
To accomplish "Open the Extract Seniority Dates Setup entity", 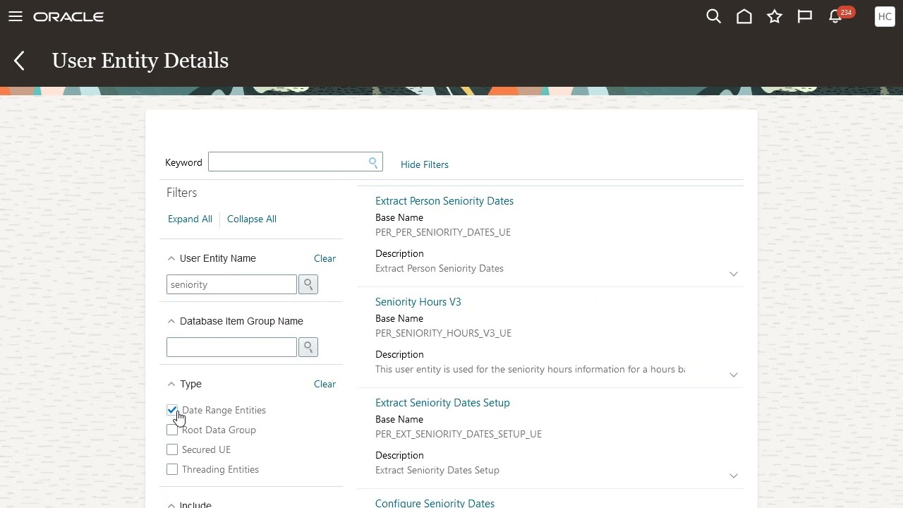I will tap(442, 403).
